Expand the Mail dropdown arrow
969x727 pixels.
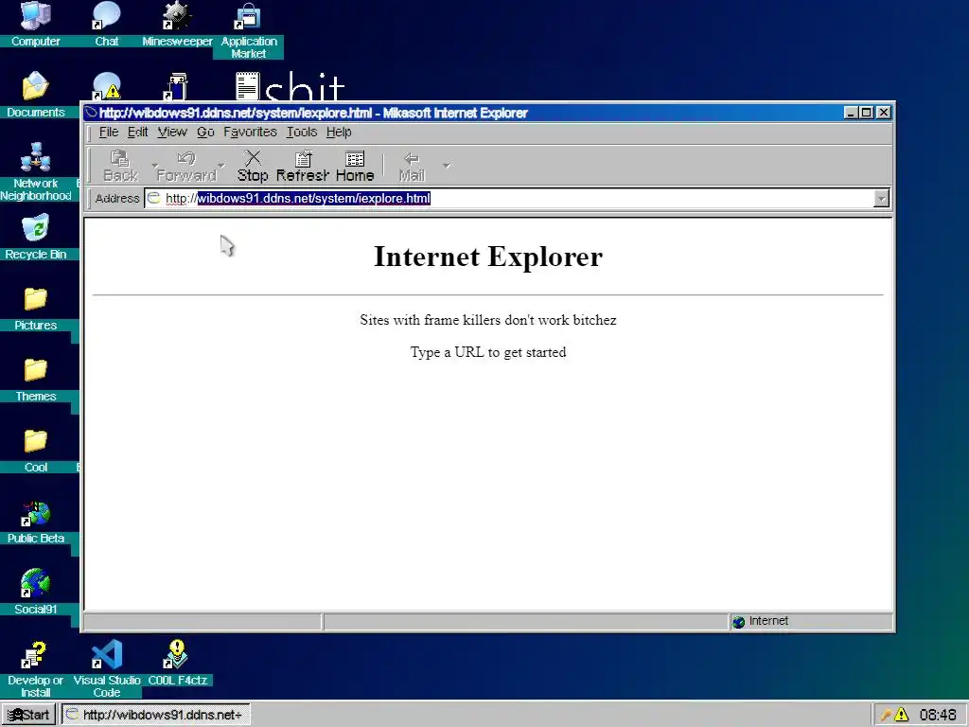tap(447, 166)
